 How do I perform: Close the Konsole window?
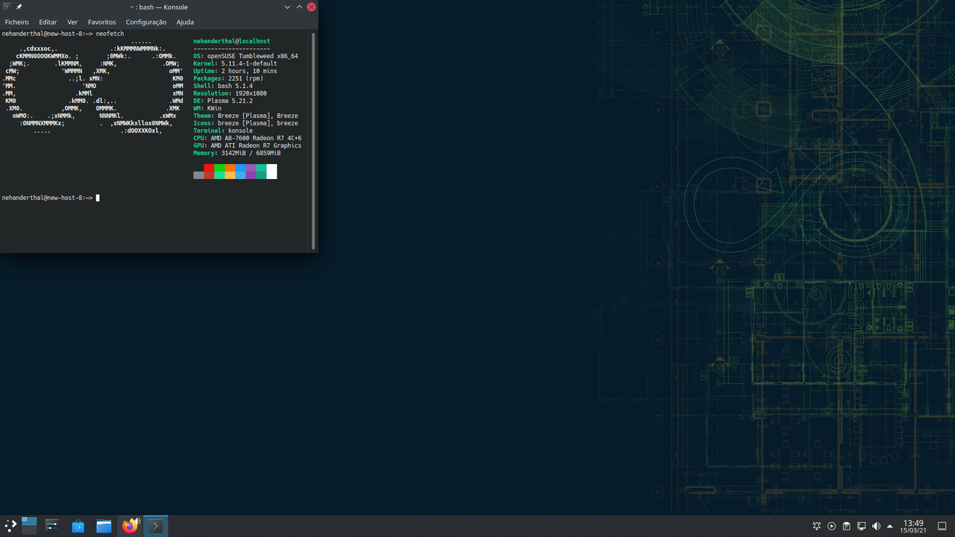[x=312, y=7]
